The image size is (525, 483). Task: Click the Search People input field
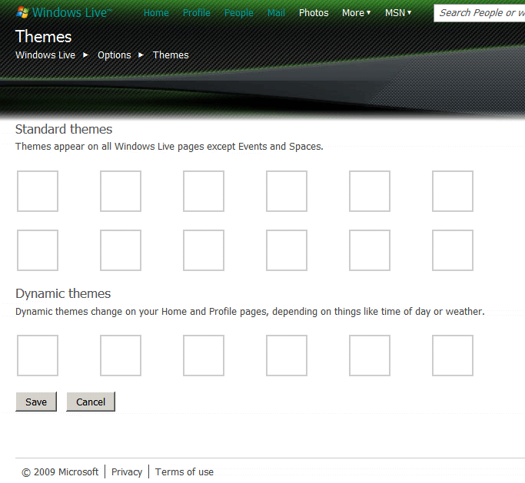coord(479,13)
